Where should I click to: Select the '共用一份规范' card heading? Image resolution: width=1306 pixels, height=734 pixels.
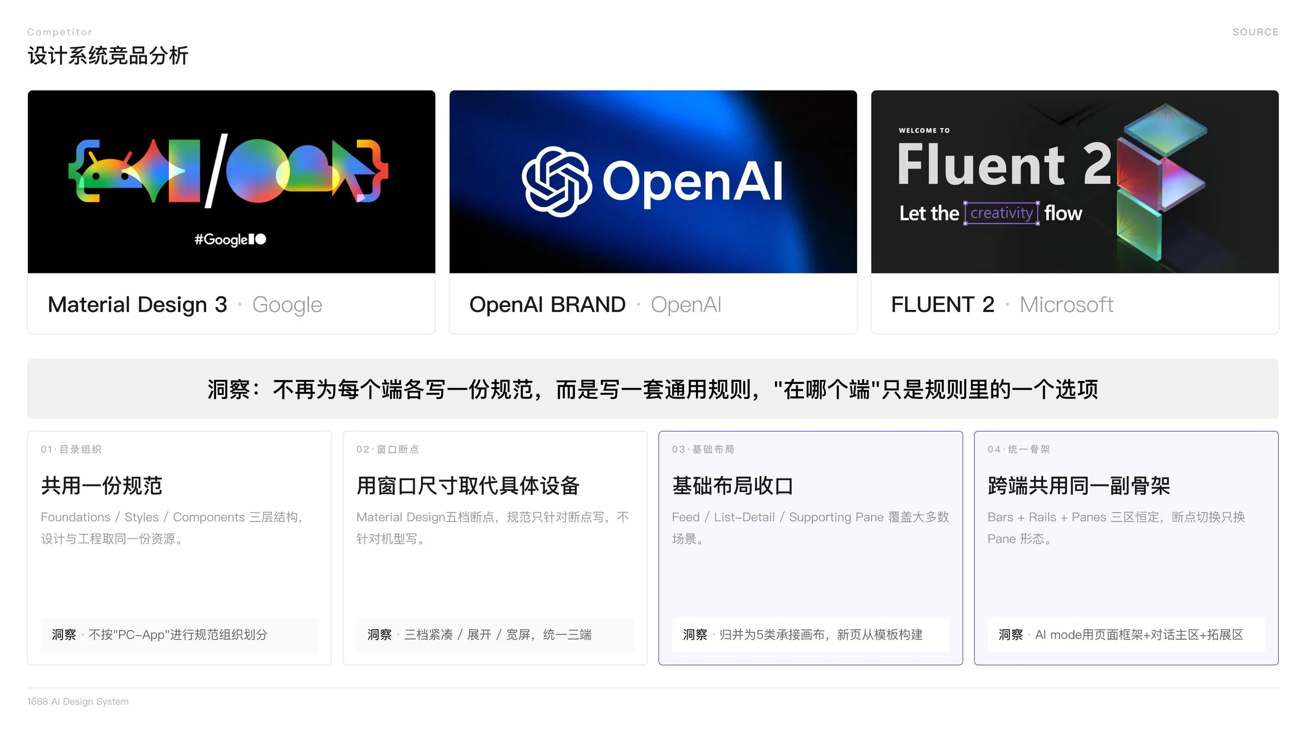[102, 486]
